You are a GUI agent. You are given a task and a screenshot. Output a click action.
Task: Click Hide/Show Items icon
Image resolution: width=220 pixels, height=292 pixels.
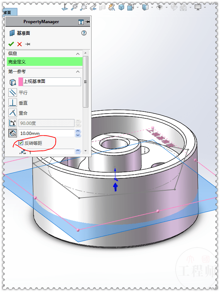(x=145, y=7)
